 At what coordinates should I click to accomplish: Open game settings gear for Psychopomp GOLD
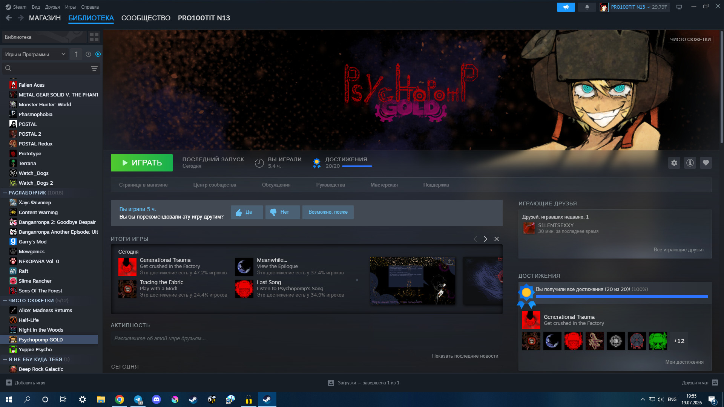674,163
